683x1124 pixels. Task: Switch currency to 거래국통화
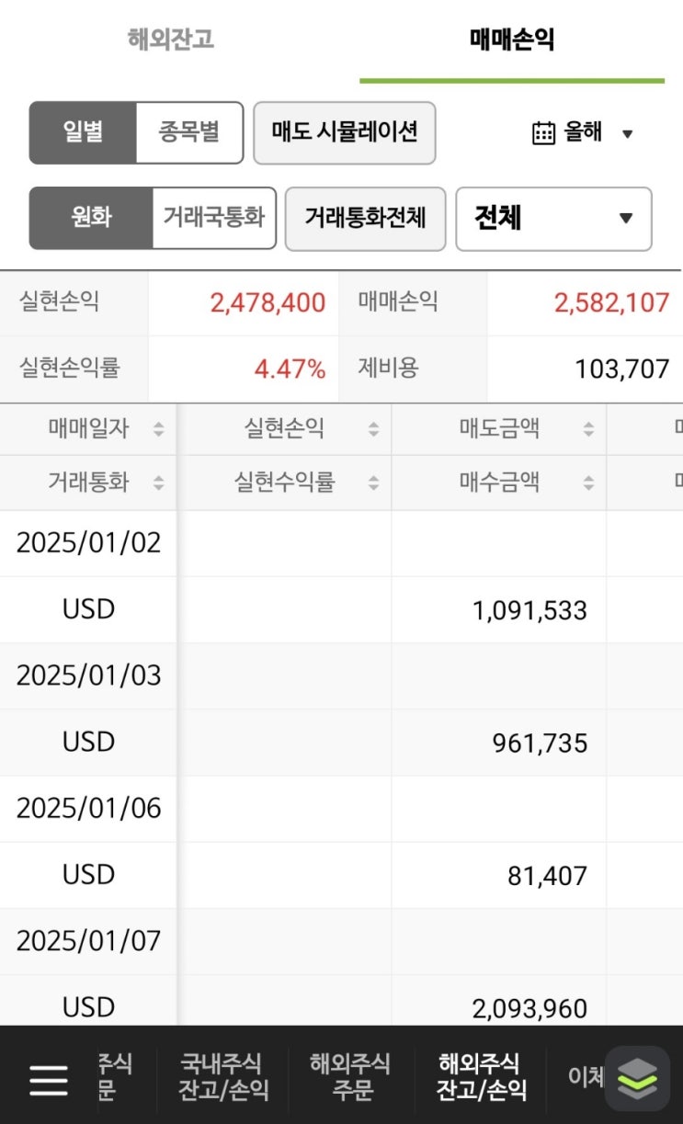tap(213, 218)
